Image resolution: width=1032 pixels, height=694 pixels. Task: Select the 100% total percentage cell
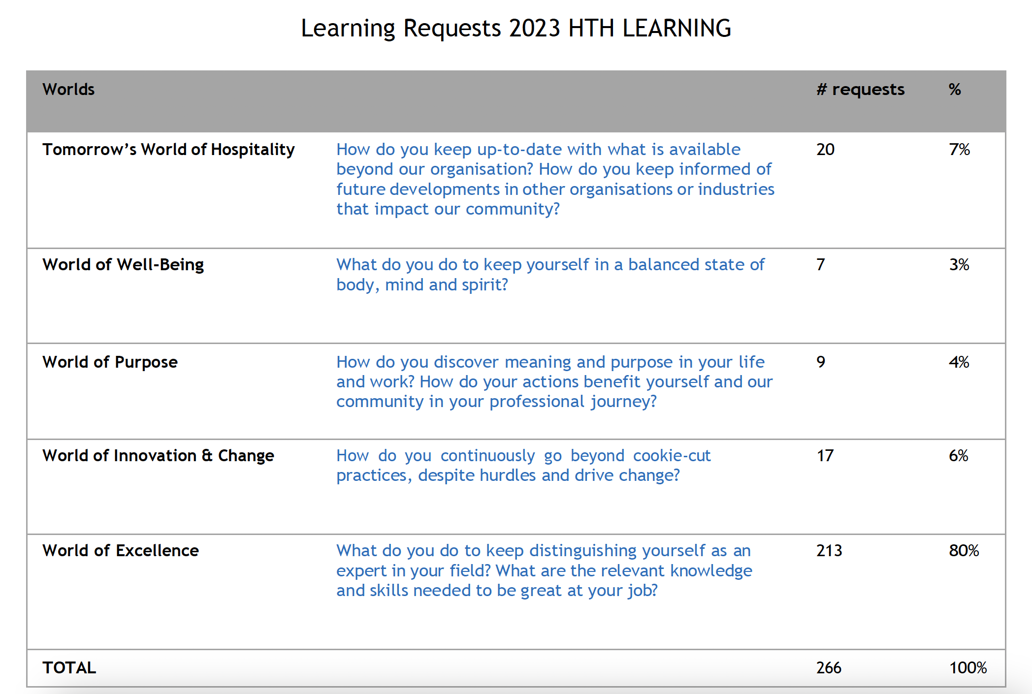click(967, 667)
